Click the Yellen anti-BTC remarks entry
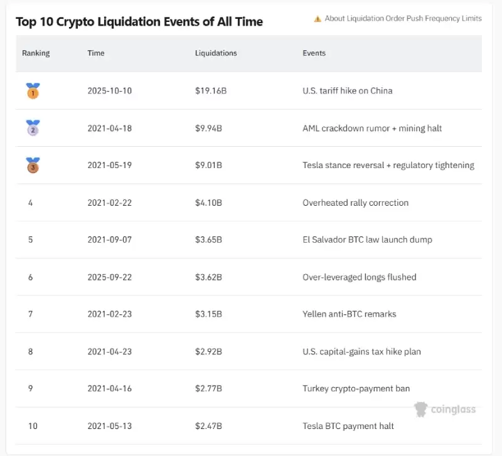This screenshot has height=456, width=502. 349,314
